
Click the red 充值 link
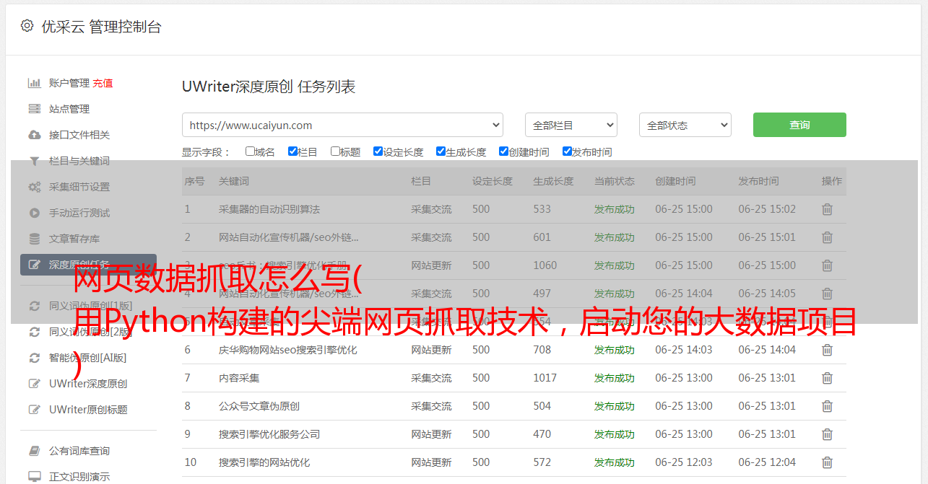(x=103, y=83)
